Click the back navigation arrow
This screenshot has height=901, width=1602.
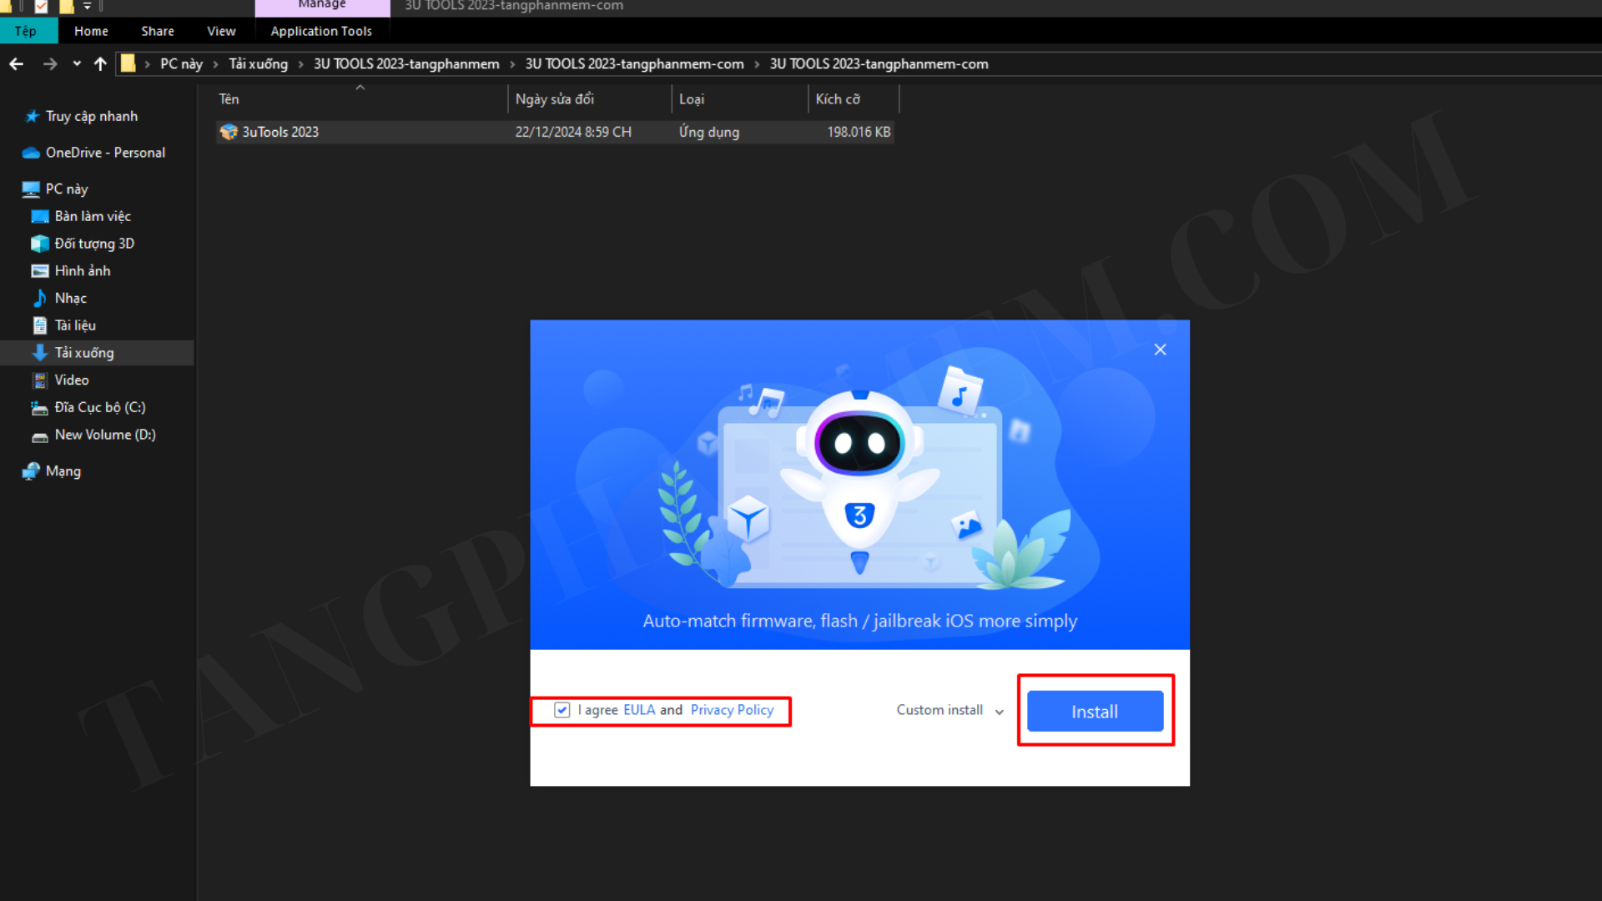point(16,64)
